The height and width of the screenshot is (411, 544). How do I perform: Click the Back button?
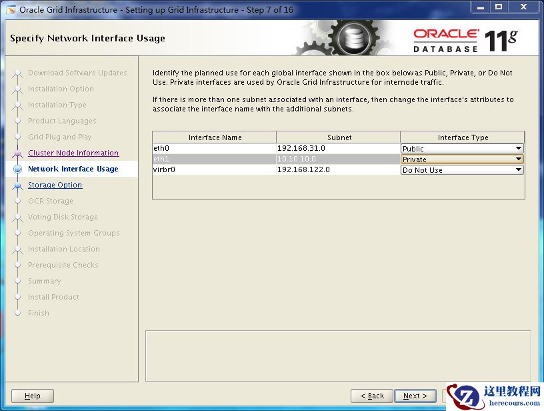[x=371, y=396]
